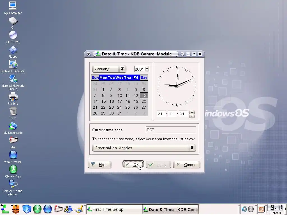This screenshot has height=215, width=287.
Task: Click the minutes field showing 11
Action: point(172,114)
